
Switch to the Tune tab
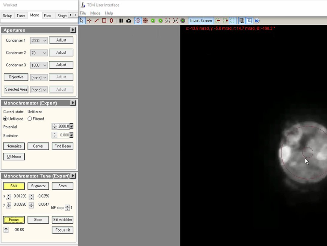(21, 16)
